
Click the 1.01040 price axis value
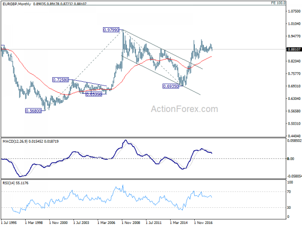294,24
